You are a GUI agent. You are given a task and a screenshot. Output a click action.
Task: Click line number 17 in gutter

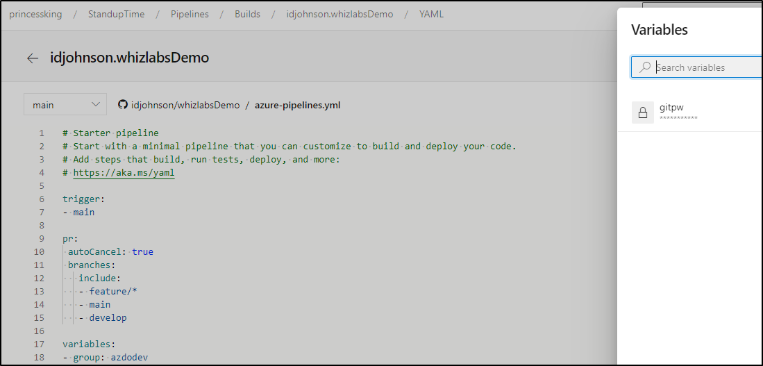[39, 344]
